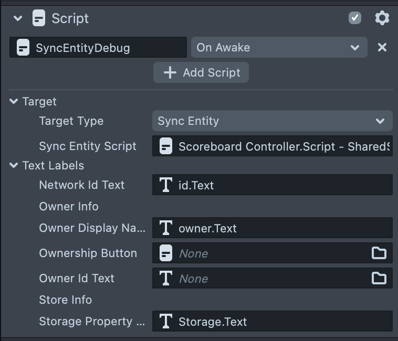Viewport: 398px width, 341px height.
Task: Remove the SyncEntityDebug script entry
Action: 382,47
